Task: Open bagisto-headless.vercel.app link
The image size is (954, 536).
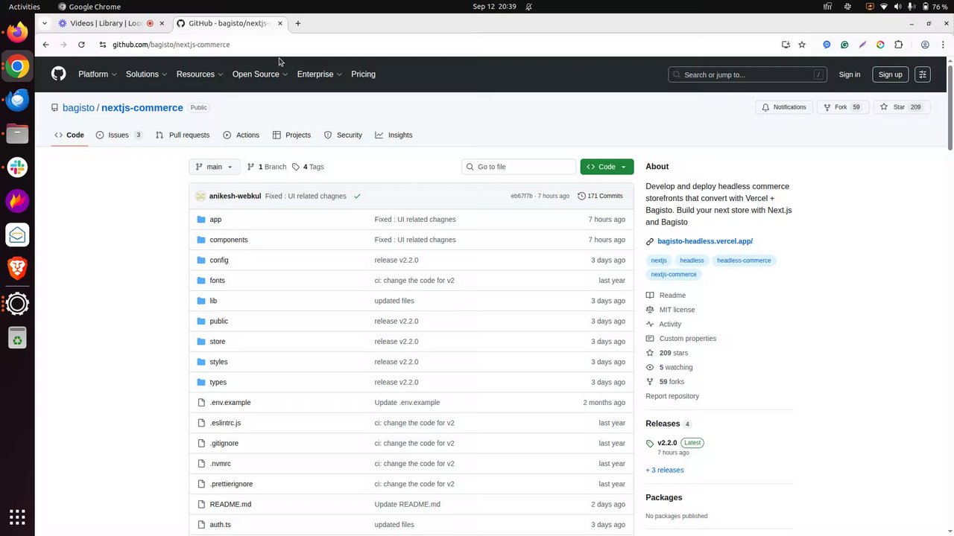Action: click(x=705, y=241)
